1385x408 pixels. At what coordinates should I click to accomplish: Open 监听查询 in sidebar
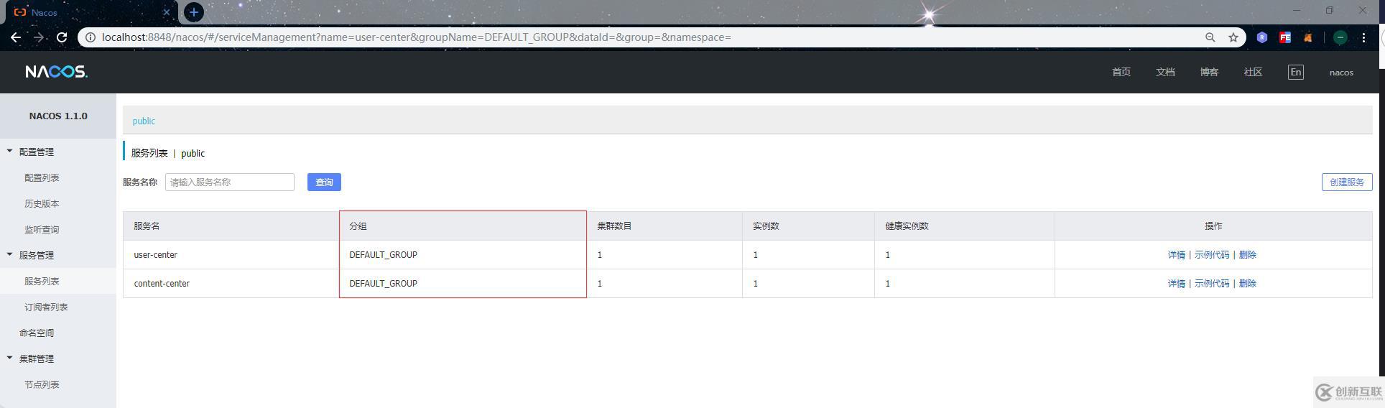42,229
